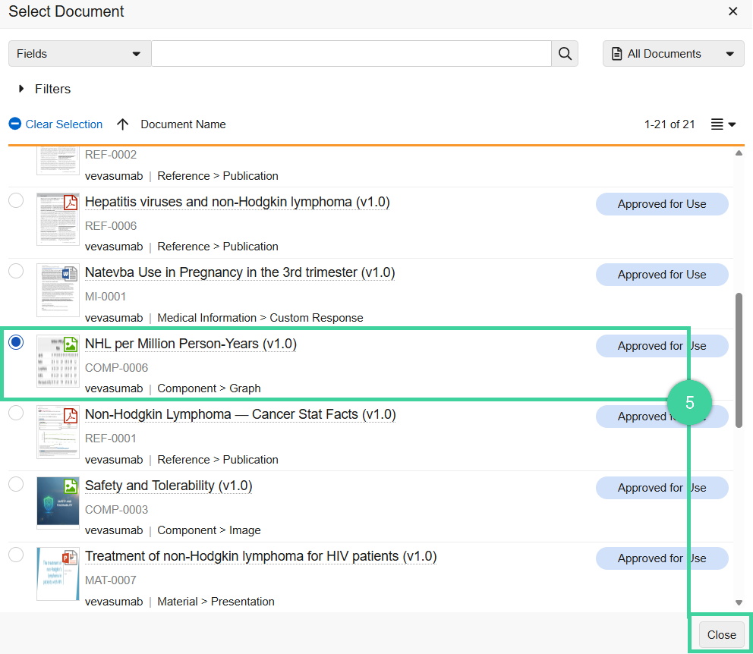Viewport: 753px width, 654px height.
Task: Open the NHL per Million Person-Years document link
Action: [x=191, y=343]
